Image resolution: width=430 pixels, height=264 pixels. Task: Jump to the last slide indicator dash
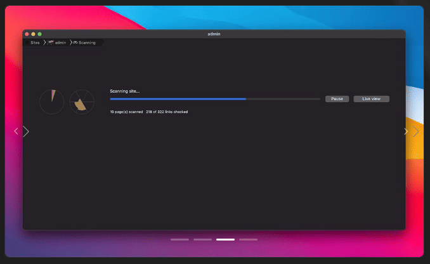click(x=248, y=240)
